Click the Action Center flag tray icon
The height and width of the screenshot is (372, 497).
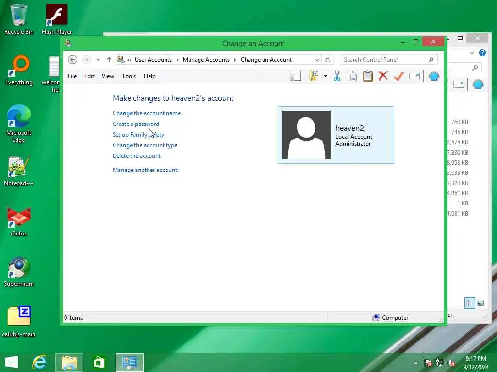click(x=428, y=363)
